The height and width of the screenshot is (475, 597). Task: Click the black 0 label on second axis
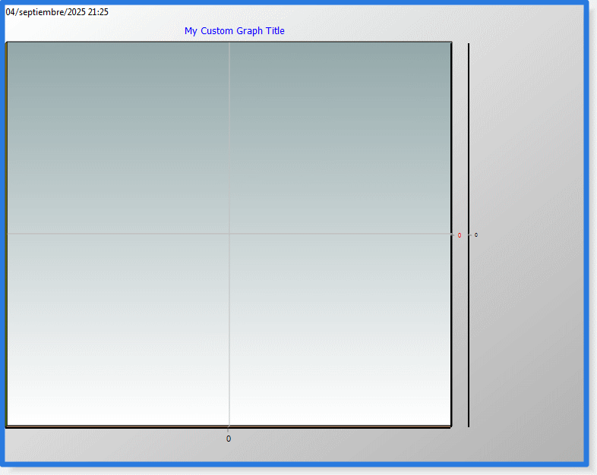[476, 235]
